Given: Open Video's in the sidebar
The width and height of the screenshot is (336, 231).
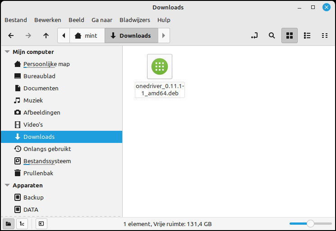Looking at the screenshot, I should [61, 124].
